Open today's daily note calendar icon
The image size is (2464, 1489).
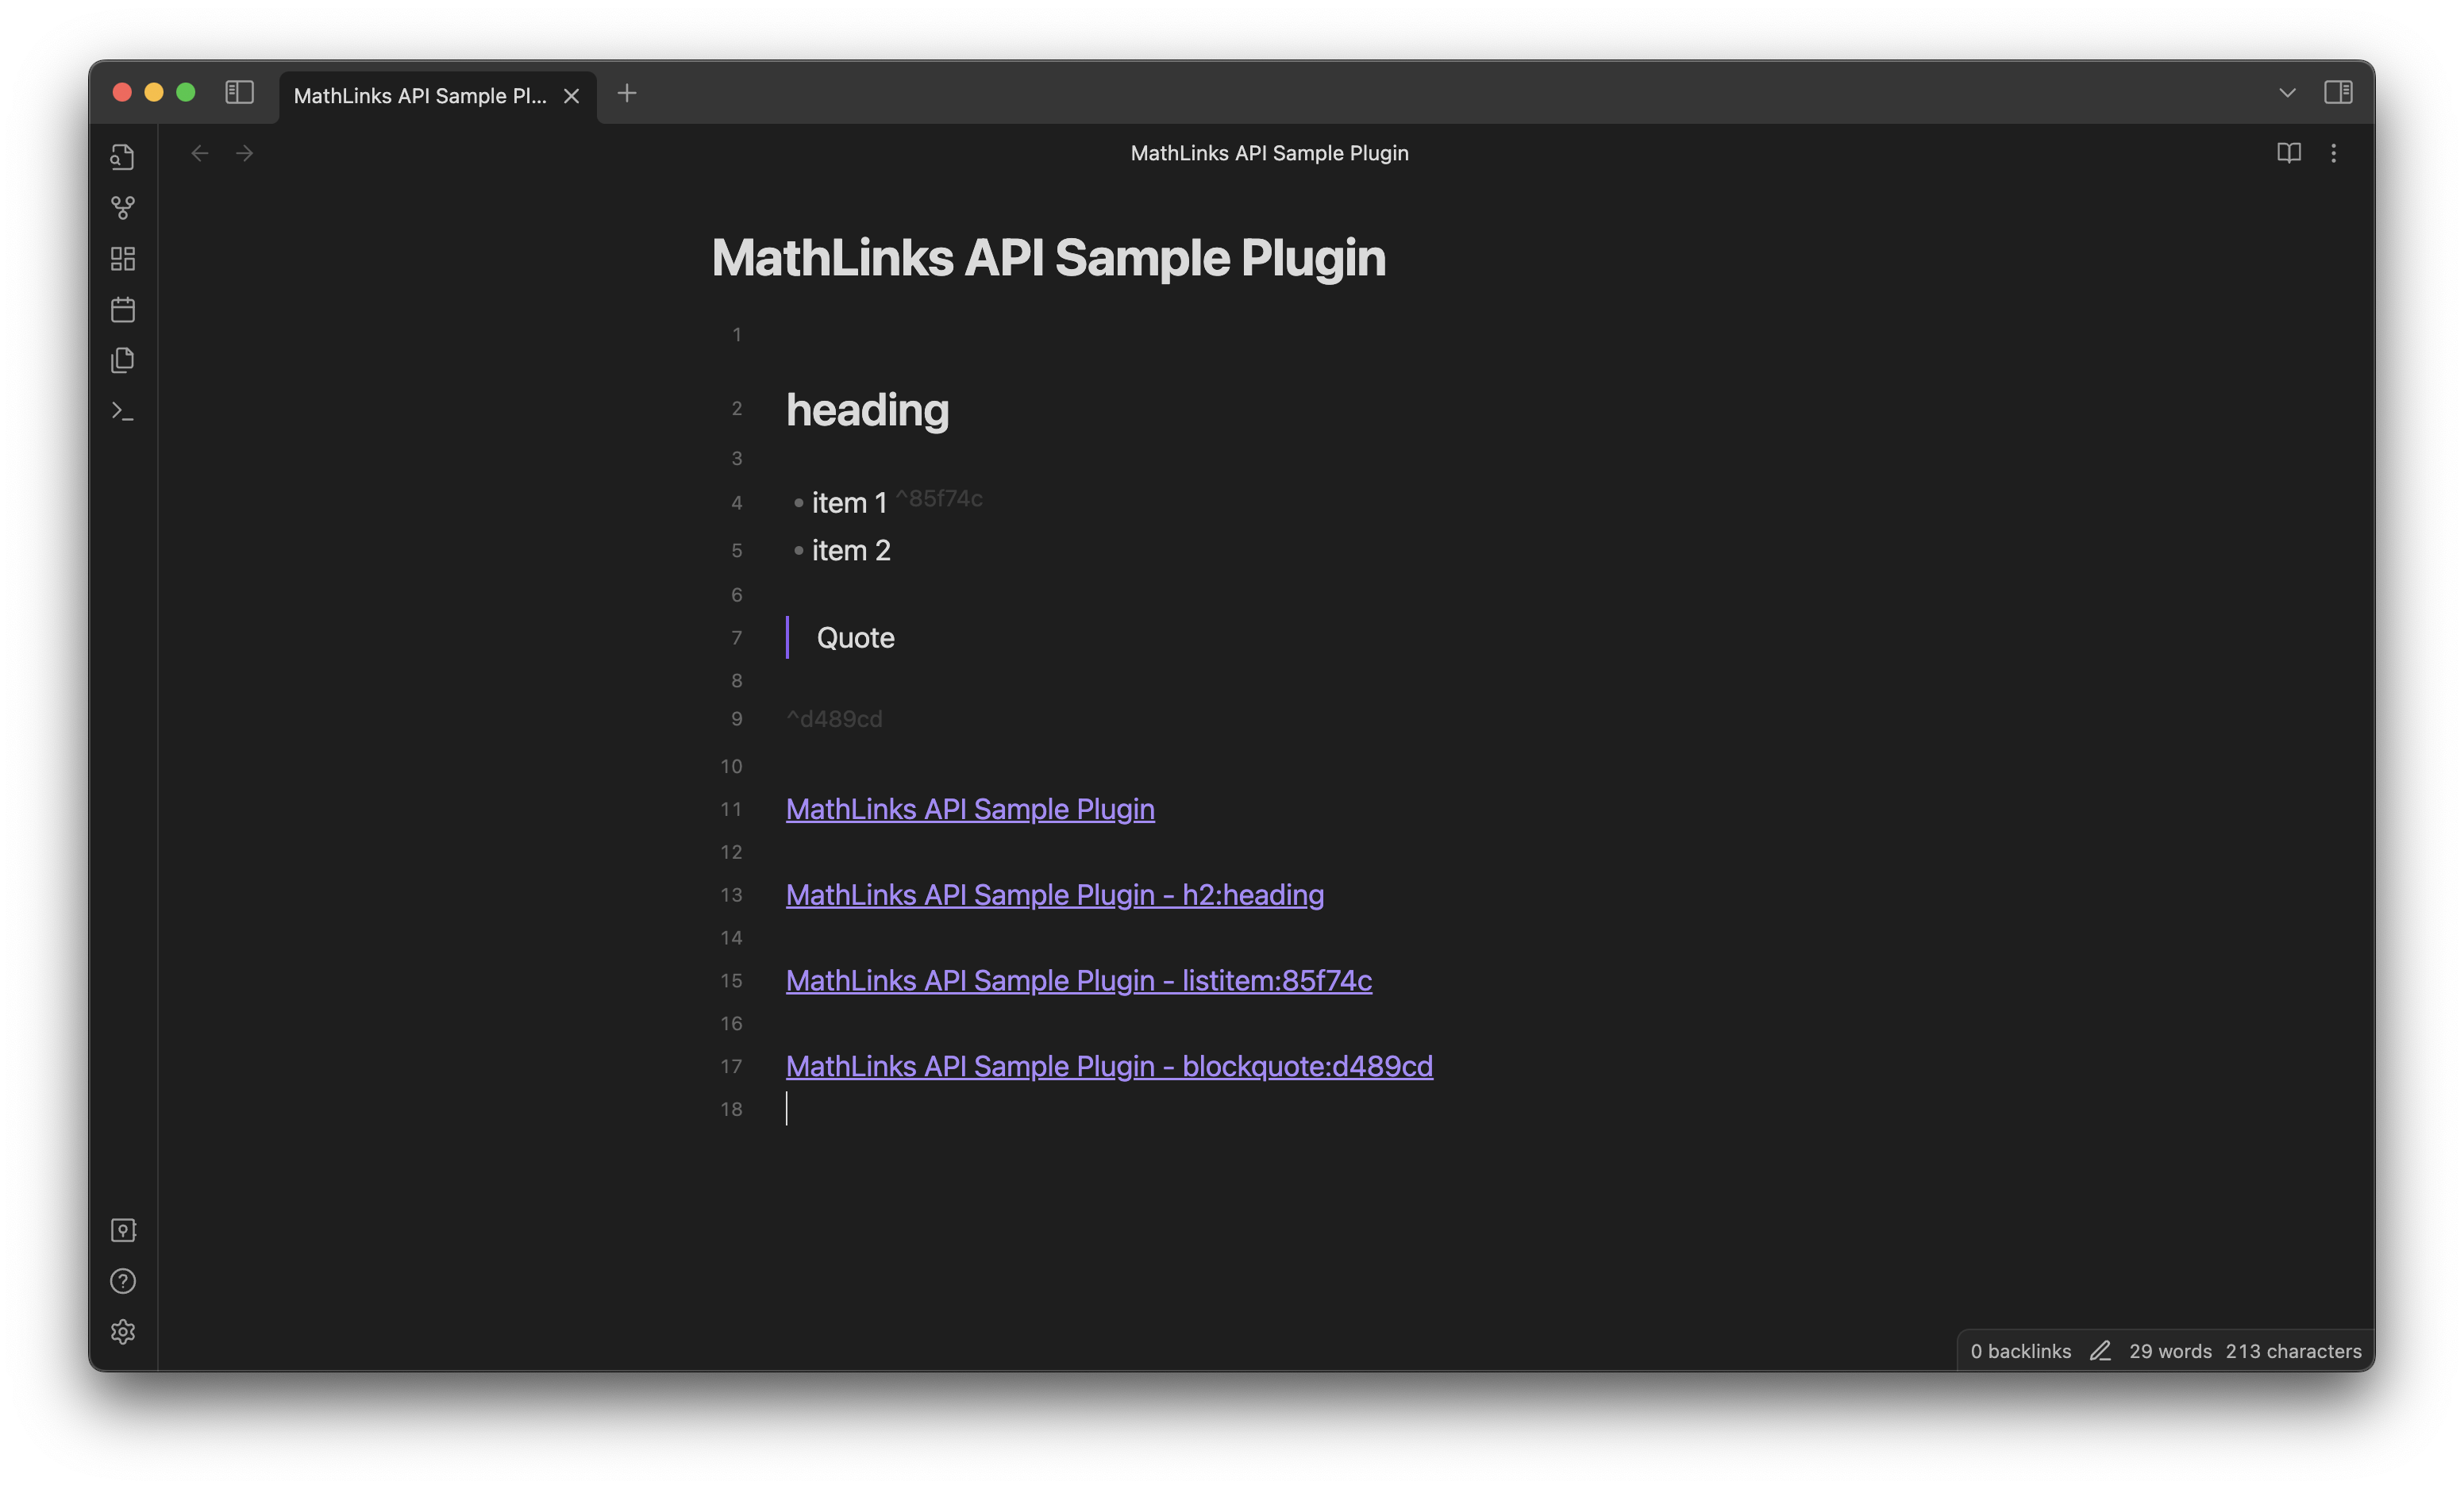tap(123, 309)
